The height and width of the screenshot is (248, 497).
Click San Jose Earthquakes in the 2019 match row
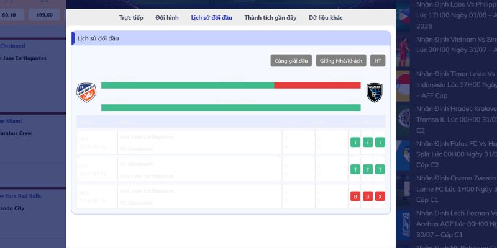coord(147,191)
